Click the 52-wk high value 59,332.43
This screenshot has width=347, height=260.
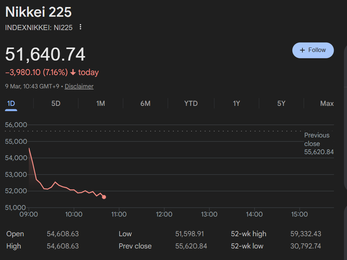[305, 234]
